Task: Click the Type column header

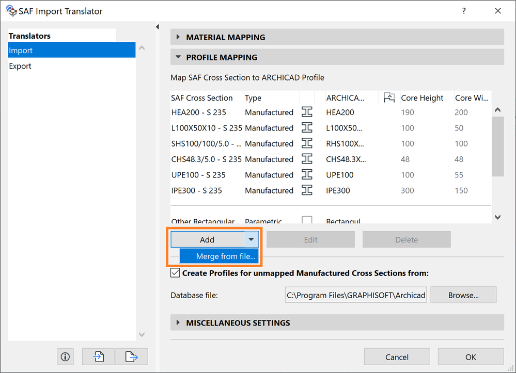Action: tap(272, 98)
